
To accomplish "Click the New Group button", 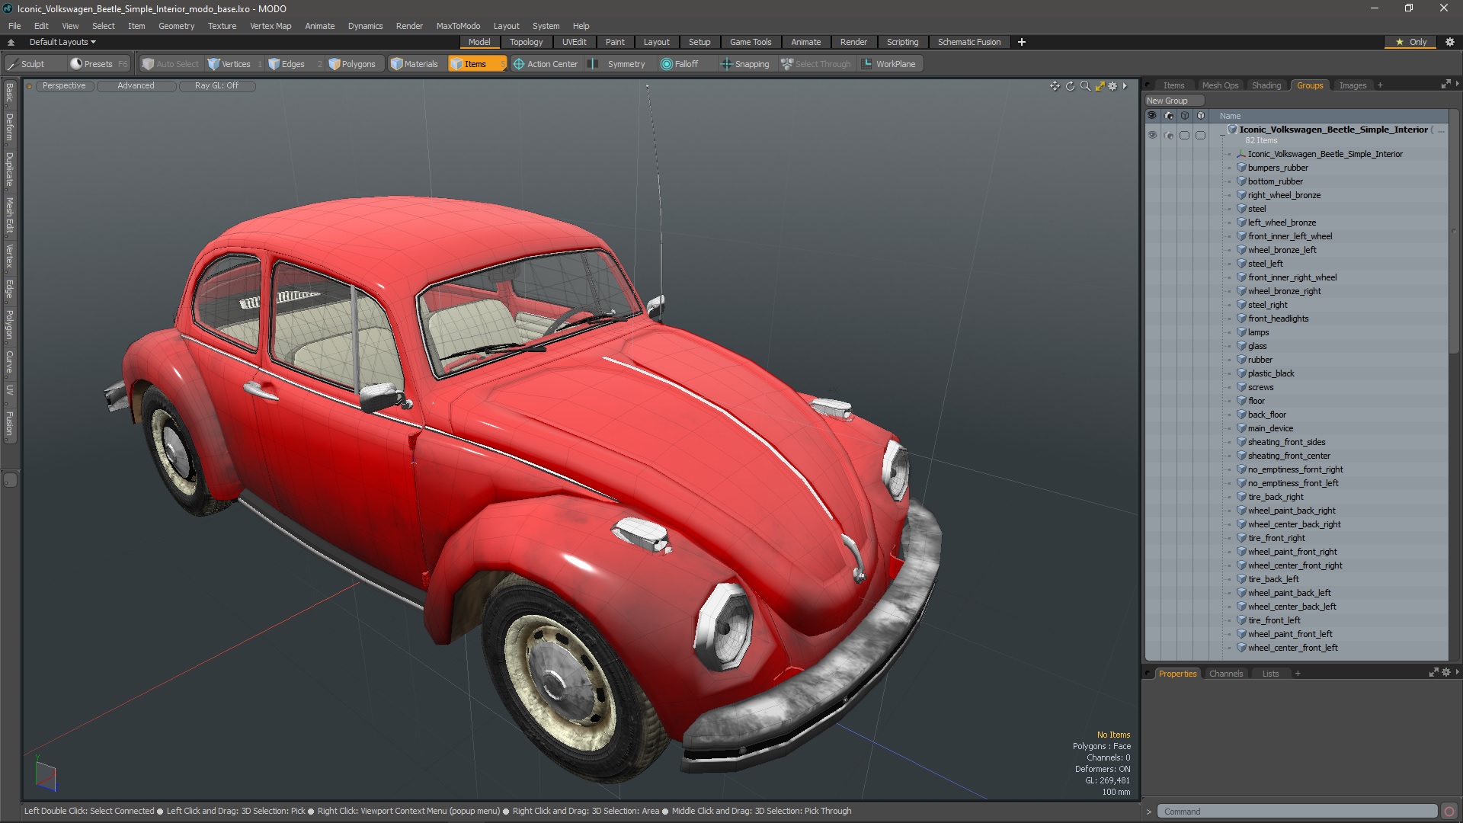I will pos(1173,101).
